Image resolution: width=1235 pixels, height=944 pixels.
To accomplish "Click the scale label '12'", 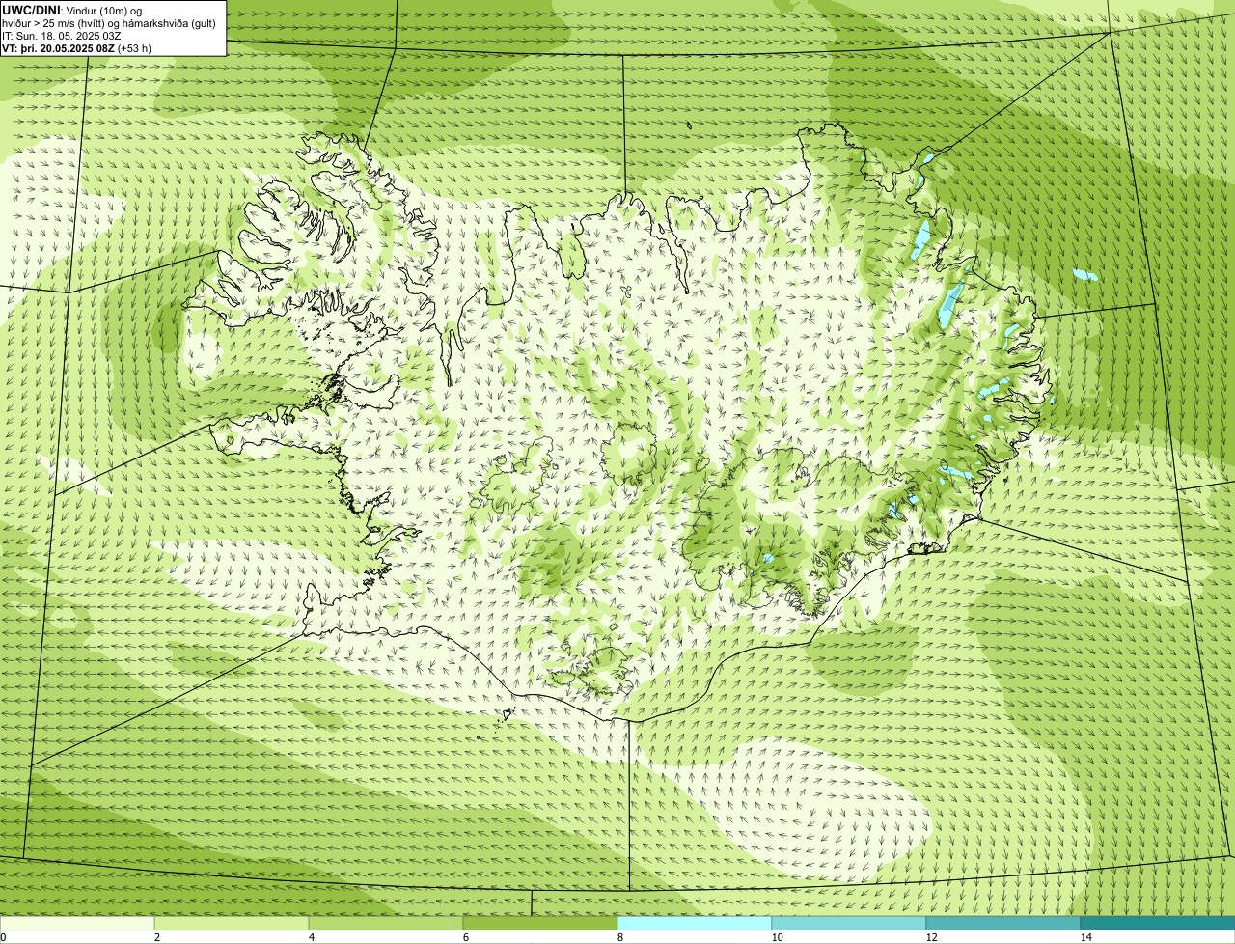I will [931, 937].
